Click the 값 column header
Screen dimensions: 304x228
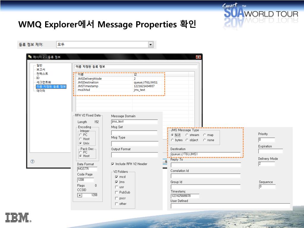pyautogui.click(x=160, y=74)
